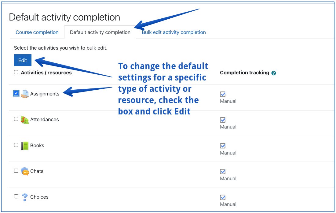Uncheck Manual completion tracking for Assignments
The width and height of the screenshot is (336, 213).
[x=223, y=94]
